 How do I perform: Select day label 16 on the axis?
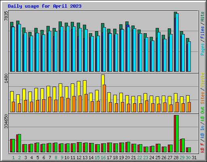point(103,158)
